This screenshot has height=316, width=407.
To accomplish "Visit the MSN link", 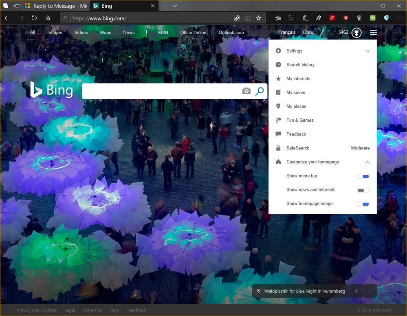I will [x=163, y=33].
